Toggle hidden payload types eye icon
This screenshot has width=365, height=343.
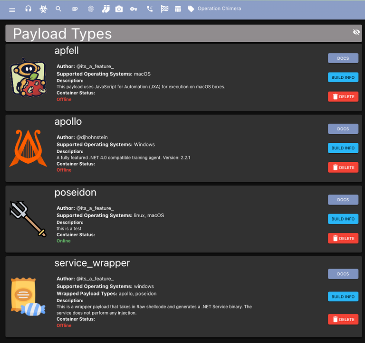[x=356, y=32]
